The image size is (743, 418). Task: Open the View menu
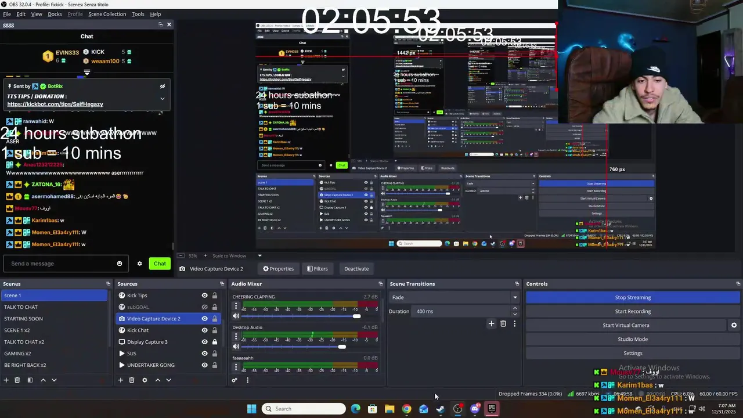pos(37,14)
